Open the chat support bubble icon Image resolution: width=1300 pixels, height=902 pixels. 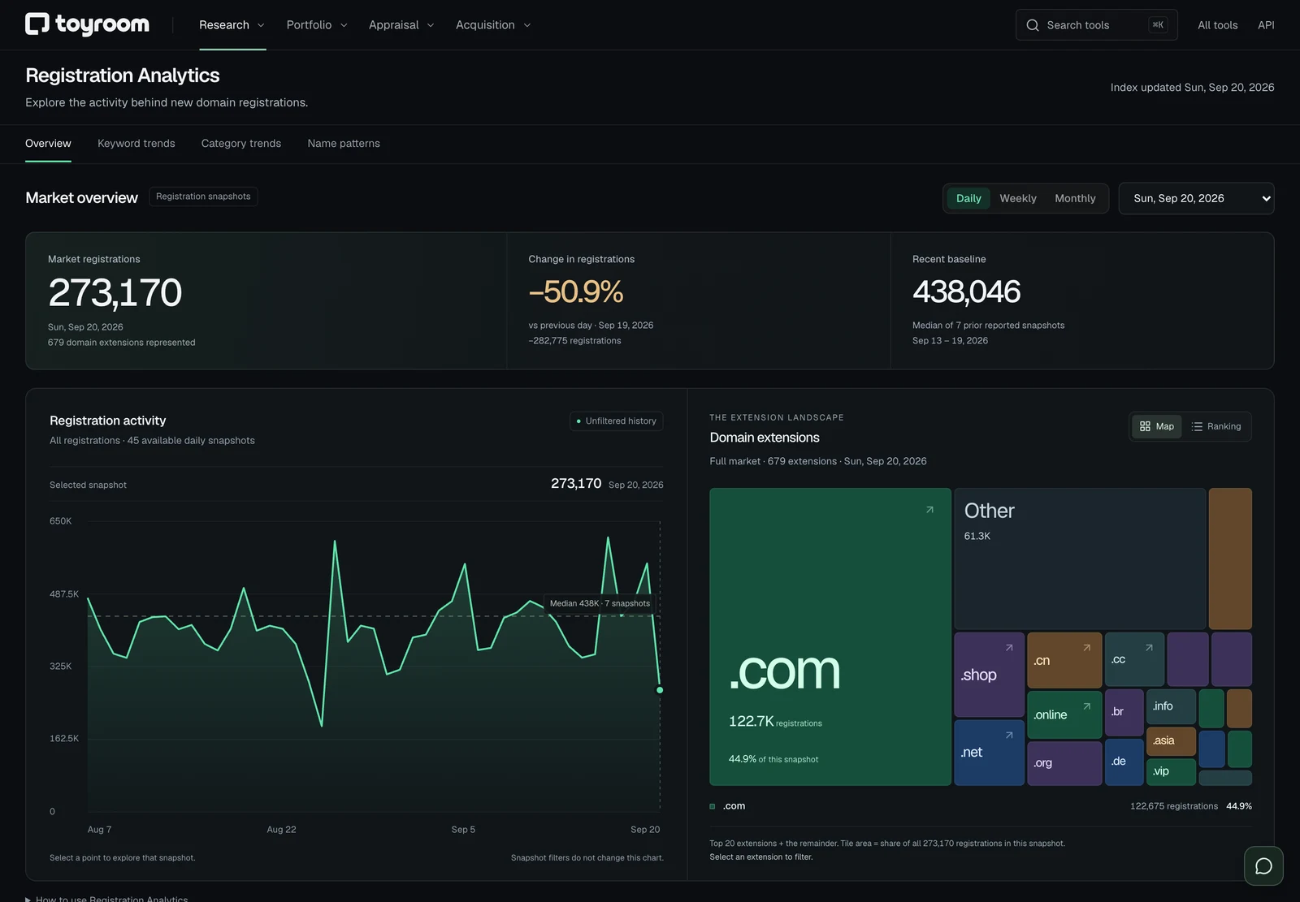(x=1263, y=865)
